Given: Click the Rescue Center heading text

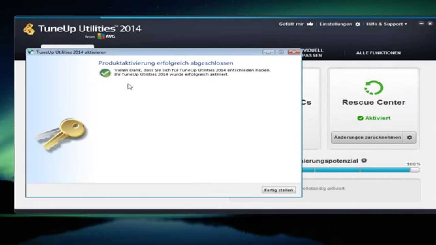Looking at the screenshot, I should coord(374,102).
